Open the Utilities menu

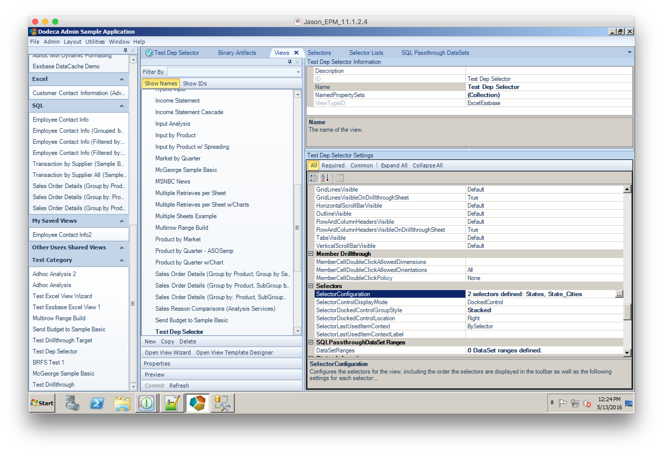click(x=95, y=42)
